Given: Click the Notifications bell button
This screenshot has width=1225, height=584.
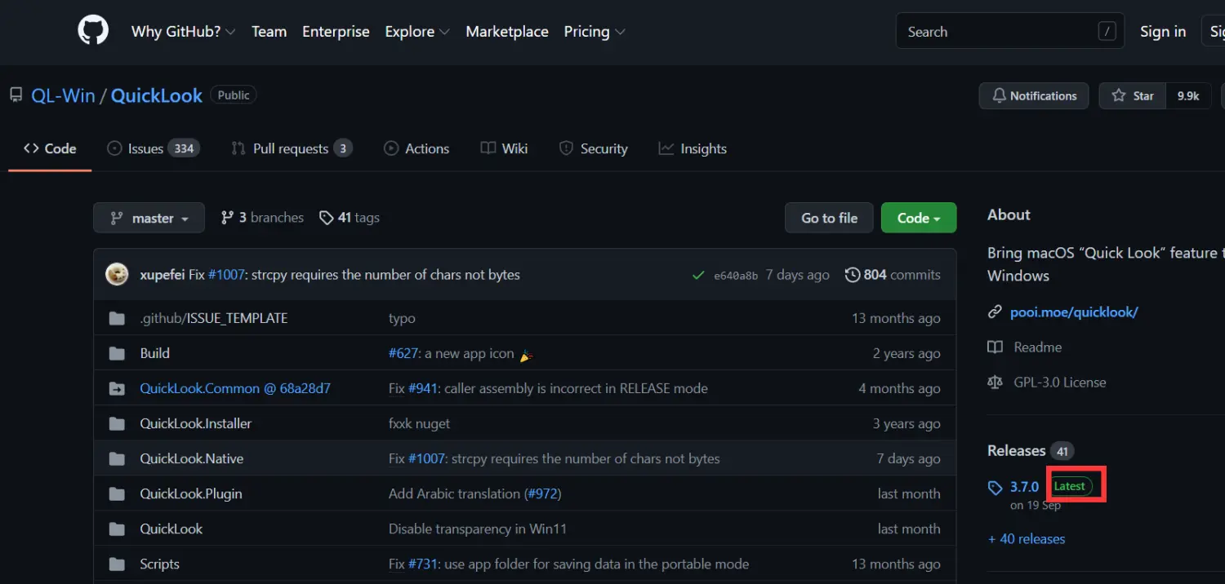Looking at the screenshot, I should point(1034,95).
